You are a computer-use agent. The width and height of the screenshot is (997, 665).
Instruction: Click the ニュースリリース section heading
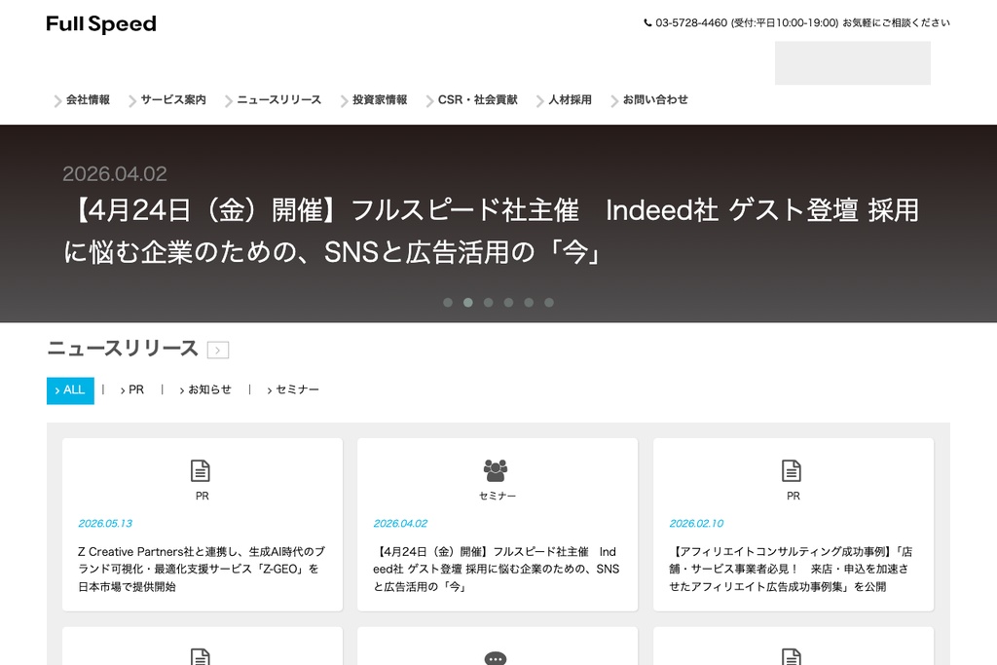[x=123, y=349]
